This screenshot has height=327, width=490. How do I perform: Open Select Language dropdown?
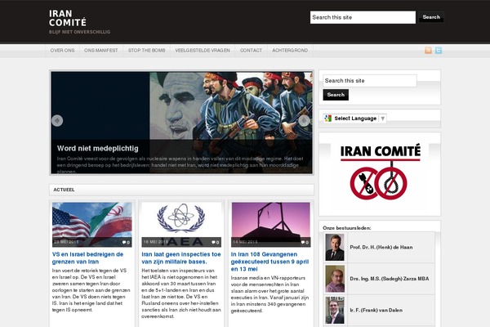[355, 119]
